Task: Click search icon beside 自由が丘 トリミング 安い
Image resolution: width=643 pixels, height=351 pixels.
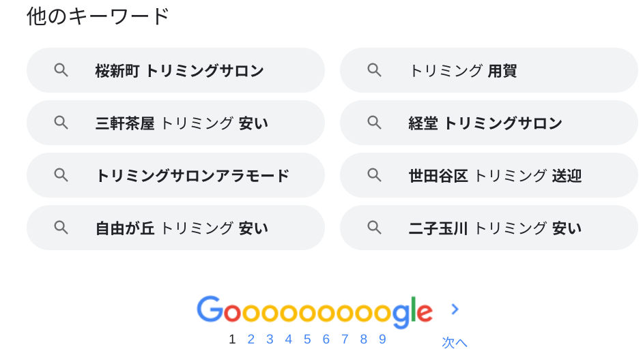Action: point(61,228)
